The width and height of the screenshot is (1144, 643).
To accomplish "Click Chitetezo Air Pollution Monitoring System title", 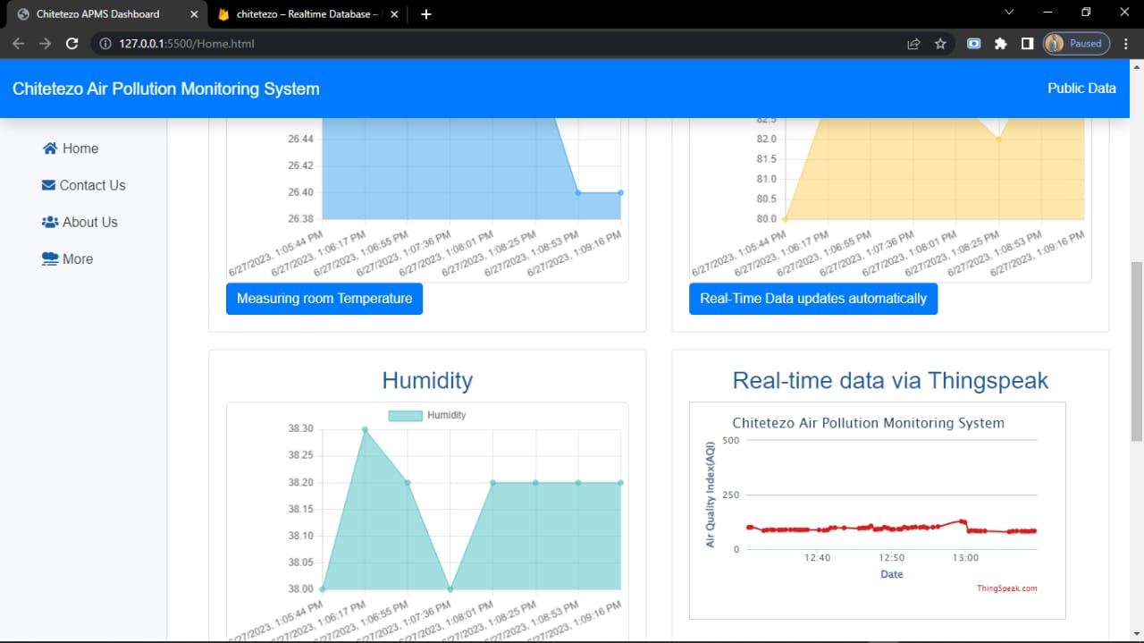I will (165, 89).
